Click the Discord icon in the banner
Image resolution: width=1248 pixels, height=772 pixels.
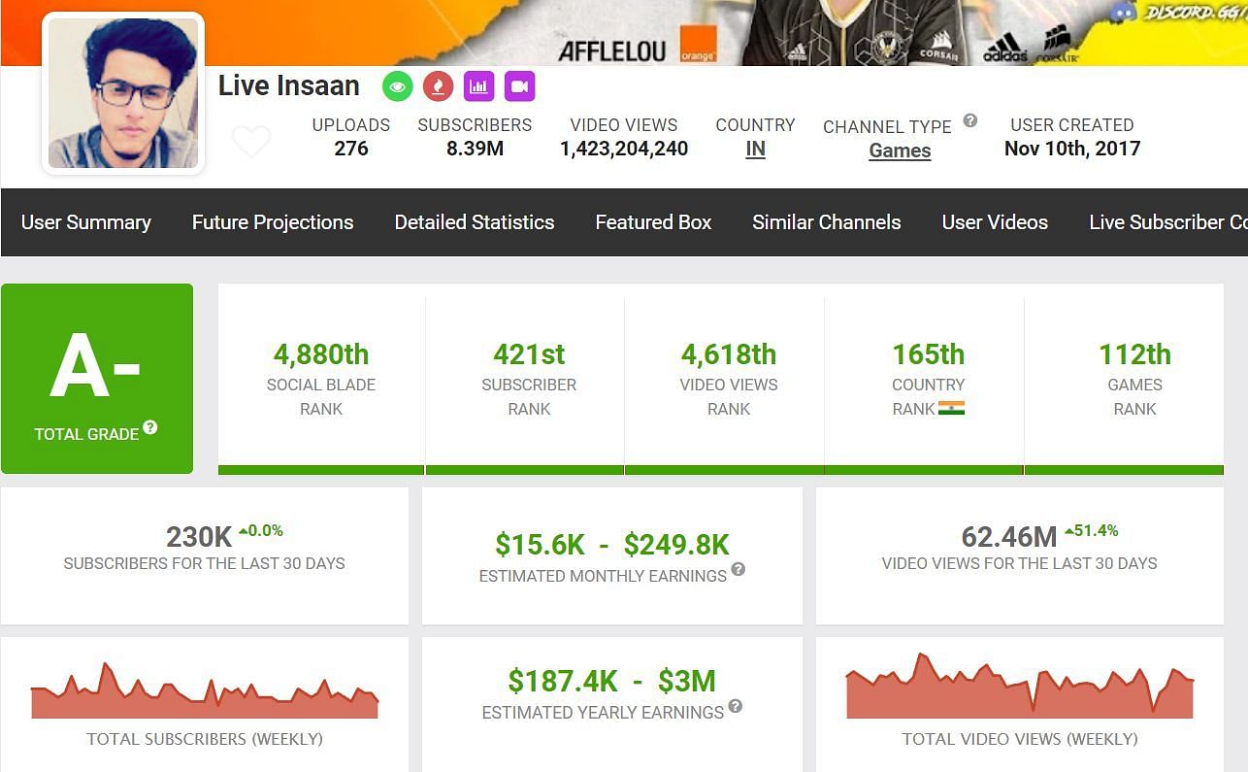(x=1124, y=12)
